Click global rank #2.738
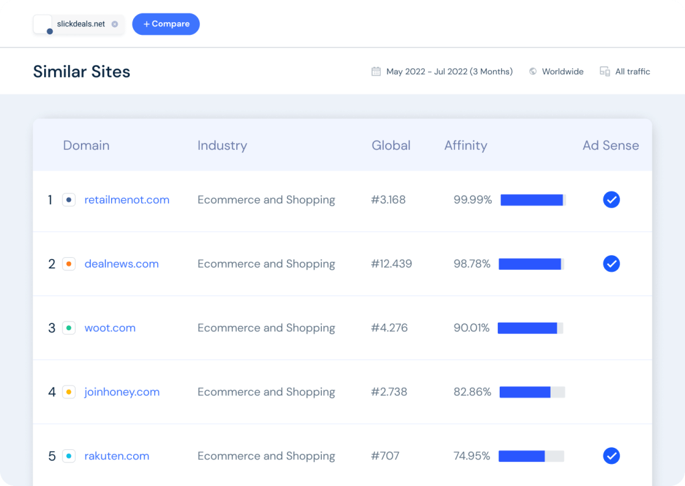 tap(389, 392)
